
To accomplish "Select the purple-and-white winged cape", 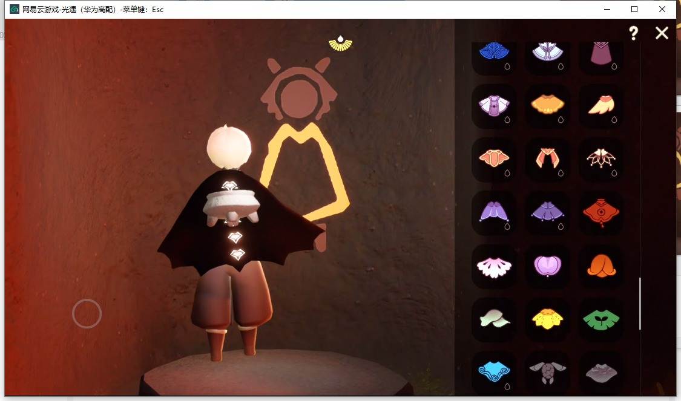I will 494,106.
